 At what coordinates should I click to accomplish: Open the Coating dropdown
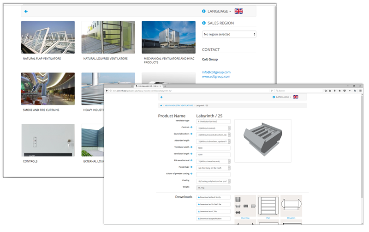click(x=214, y=182)
